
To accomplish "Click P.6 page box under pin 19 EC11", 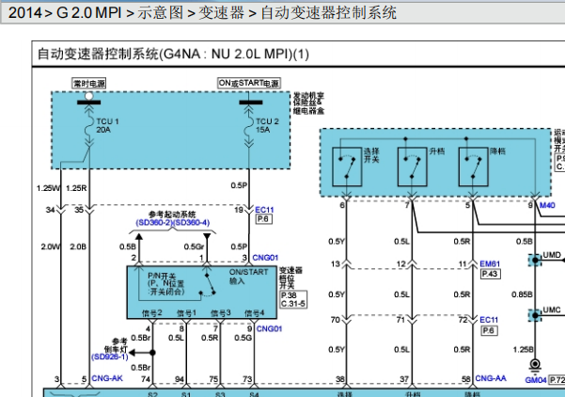I will click(264, 219).
